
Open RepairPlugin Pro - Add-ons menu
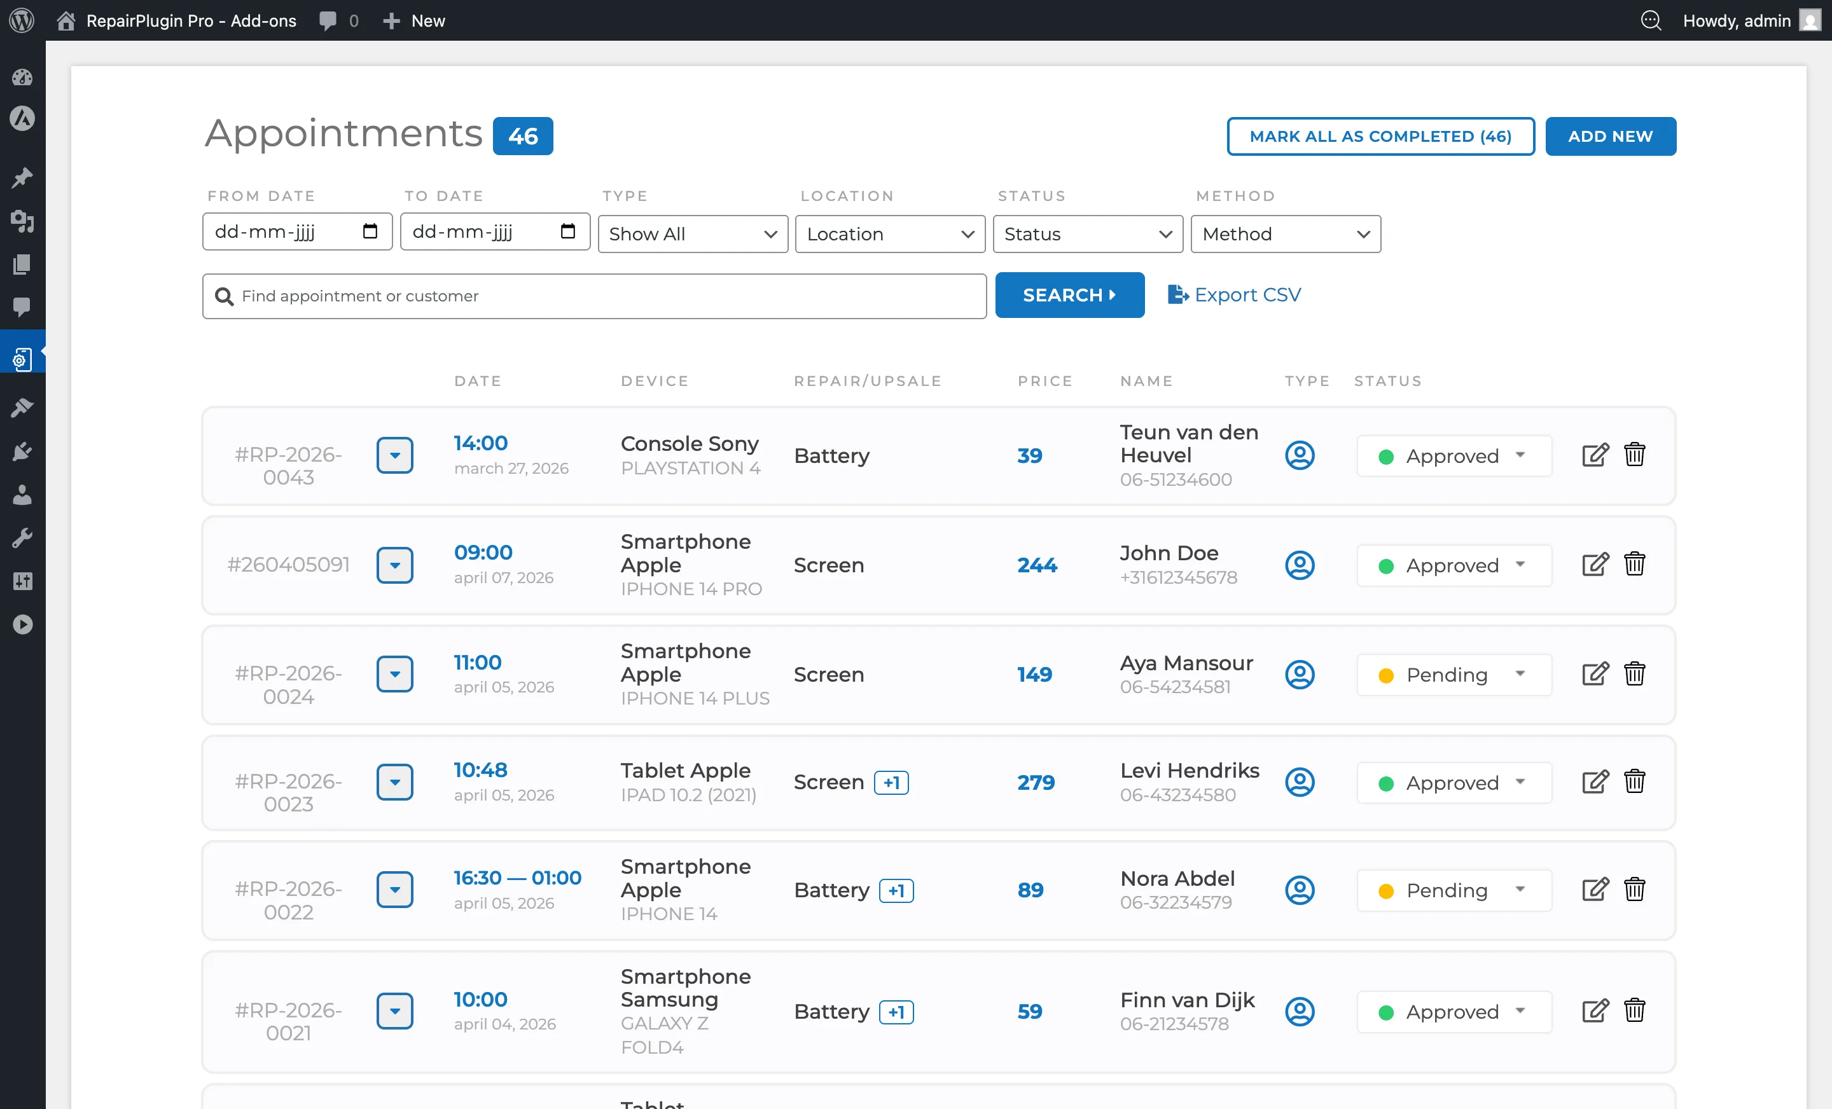[x=191, y=20]
